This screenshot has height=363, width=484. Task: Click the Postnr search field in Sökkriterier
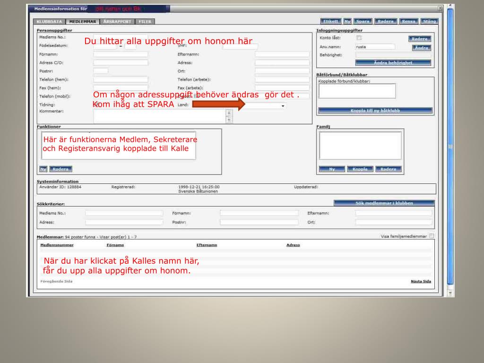(259, 222)
